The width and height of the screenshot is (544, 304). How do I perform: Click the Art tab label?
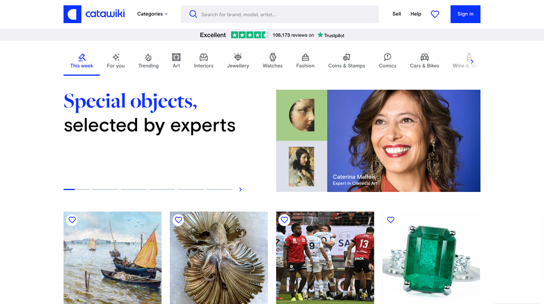(176, 66)
